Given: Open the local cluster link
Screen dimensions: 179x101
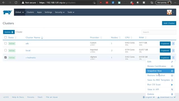Looking at the screenshot, I should click(x=28, y=50).
